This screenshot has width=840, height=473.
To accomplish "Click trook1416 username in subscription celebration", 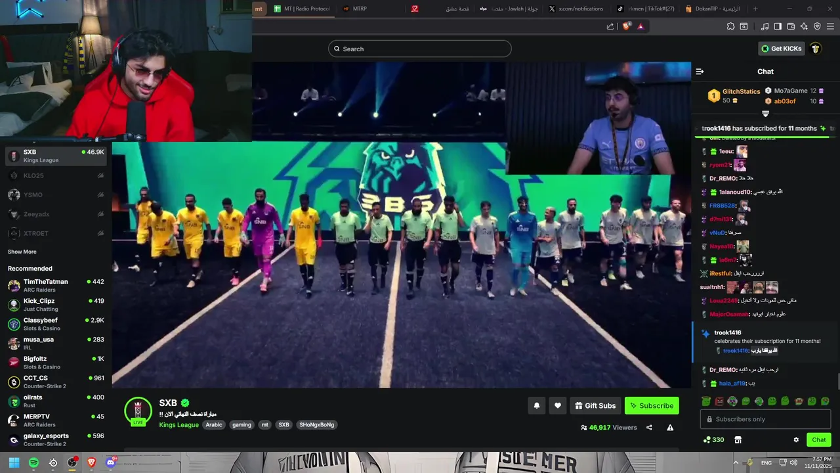I will pyautogui.click(x=727, y=332).
